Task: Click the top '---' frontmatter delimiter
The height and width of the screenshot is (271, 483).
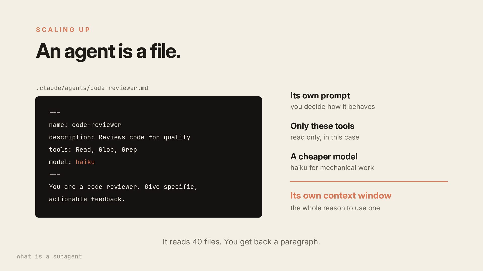Action: click(x=55, y=112)
